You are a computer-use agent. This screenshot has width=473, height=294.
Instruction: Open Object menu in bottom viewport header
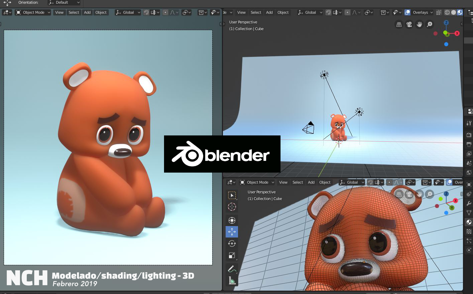pos(325,182)
